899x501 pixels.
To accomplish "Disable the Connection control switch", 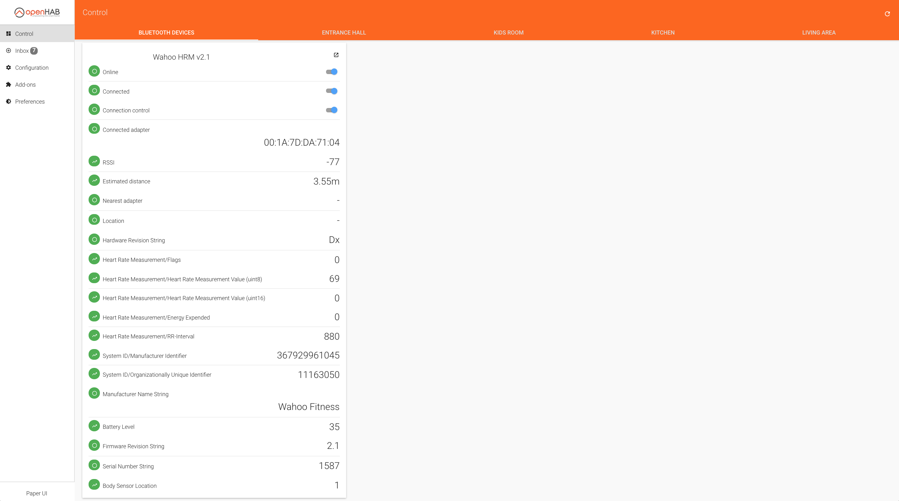I will (x=331, y=110).
